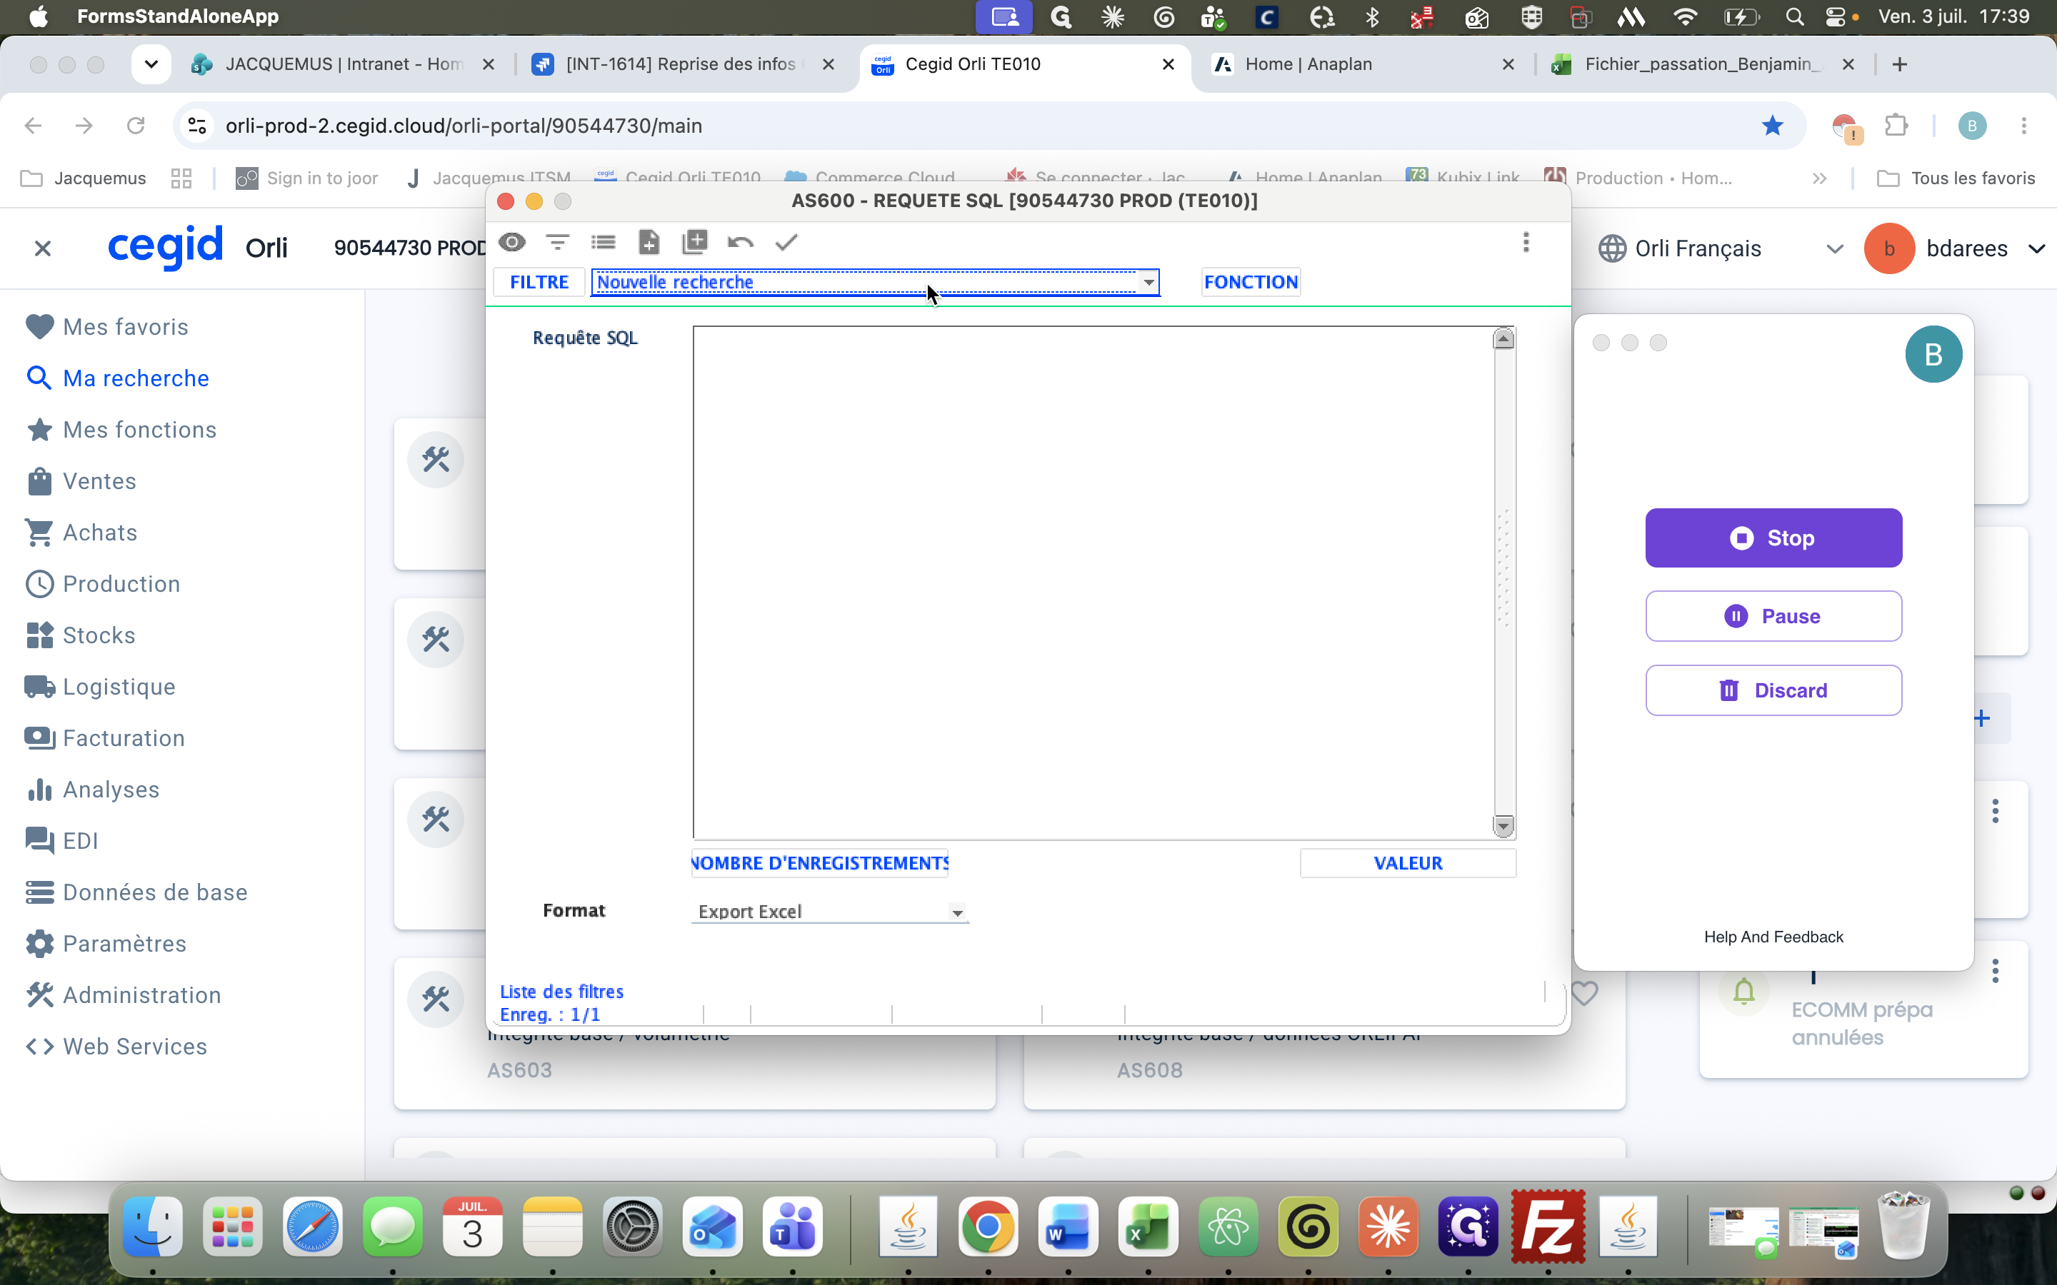Image resolution: width=2057 pixels, height=1285 pixels.
Task: Click the FILTRE button
Action: tap(539, 282)
